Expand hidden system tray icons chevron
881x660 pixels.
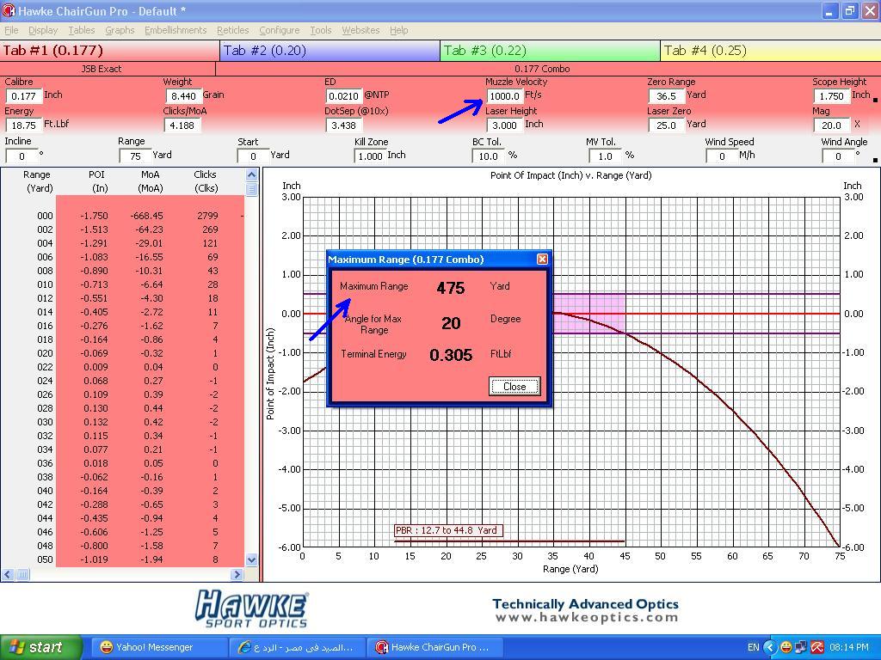pyautogui.click(x=771, y=647)
